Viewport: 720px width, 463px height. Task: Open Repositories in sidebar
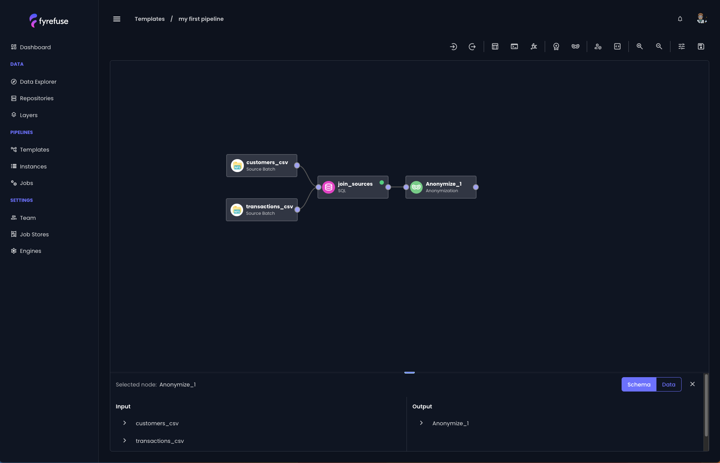point(32,98)
